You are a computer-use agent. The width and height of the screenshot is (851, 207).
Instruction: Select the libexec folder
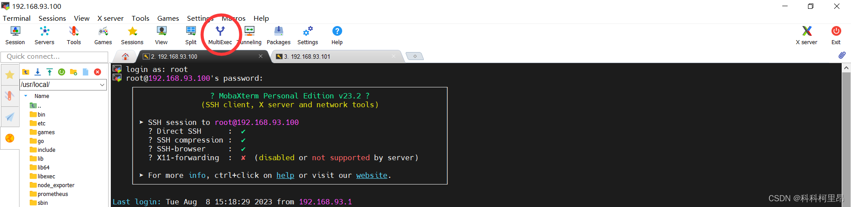pos(43,176)
